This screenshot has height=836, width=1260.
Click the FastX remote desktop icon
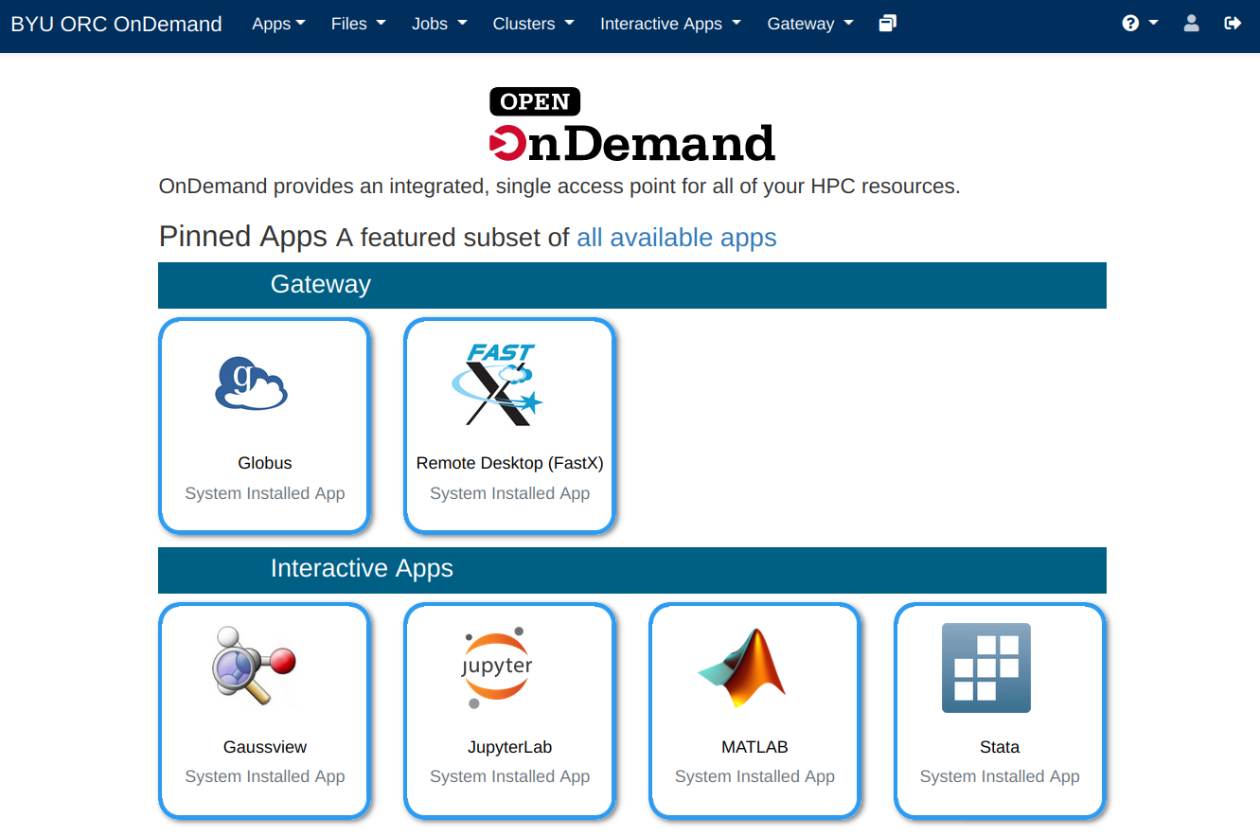pos(497,383)
